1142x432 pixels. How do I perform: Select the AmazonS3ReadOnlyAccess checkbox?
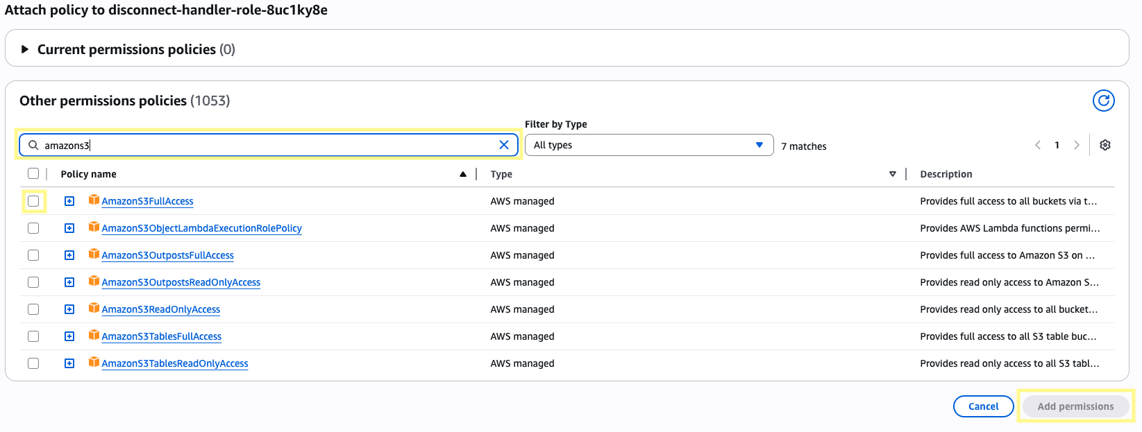pyautogui.click(x=33, y=309)
